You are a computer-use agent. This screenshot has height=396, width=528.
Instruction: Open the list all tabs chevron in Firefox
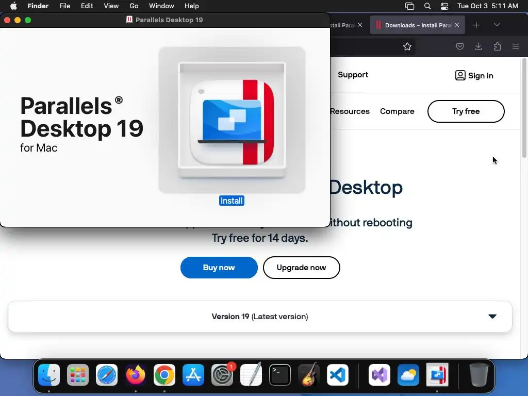point(497,25)
